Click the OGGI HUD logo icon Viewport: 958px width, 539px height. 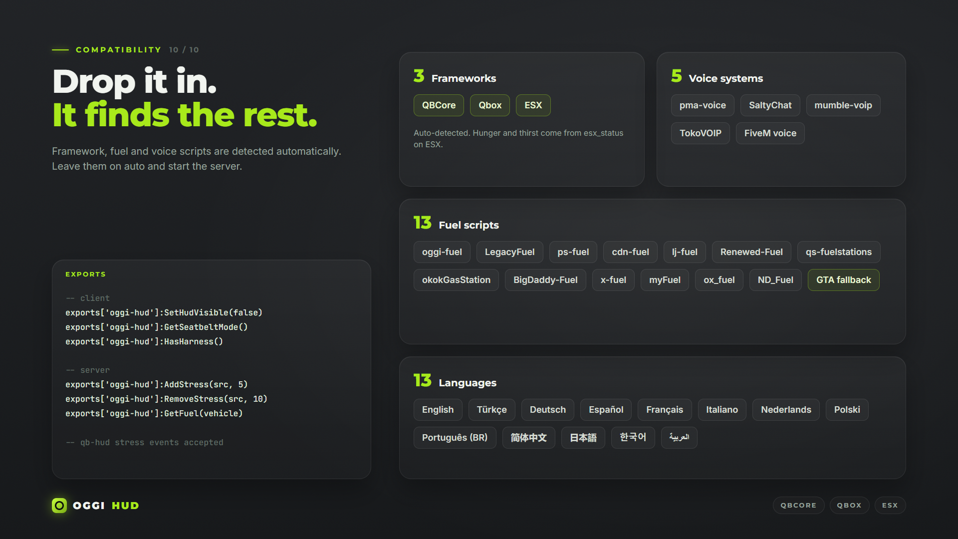(59, 506)
